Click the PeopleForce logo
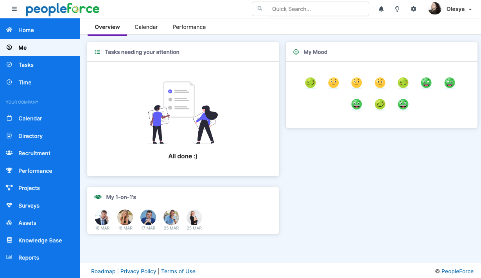481x278 pixels. tap(63, 9)
